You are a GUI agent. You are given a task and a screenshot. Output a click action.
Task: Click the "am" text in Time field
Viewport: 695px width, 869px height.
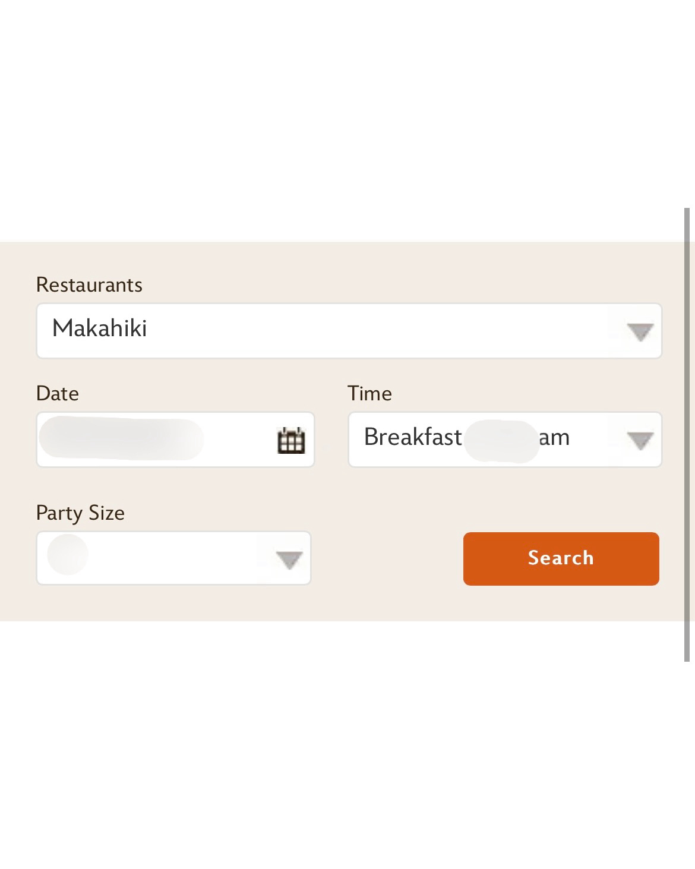(555, 438)
